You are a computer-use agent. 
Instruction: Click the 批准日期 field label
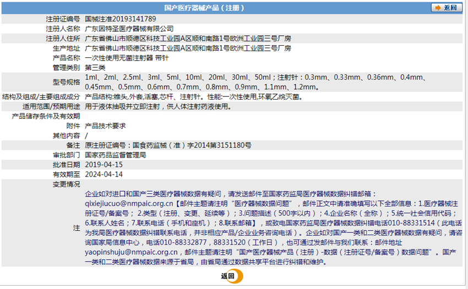(66, 165)
